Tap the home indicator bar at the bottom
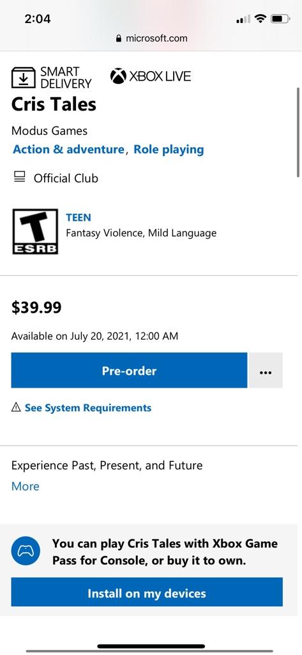The width and height of the screenshot is (302, 655). tap(151, 646)
